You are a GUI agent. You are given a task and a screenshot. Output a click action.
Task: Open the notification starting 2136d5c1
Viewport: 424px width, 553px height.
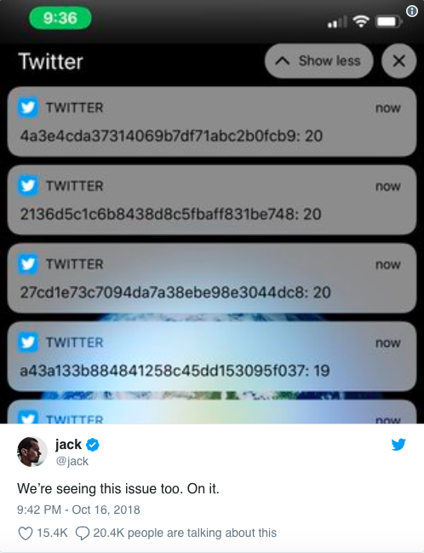[x=212, y=200]
